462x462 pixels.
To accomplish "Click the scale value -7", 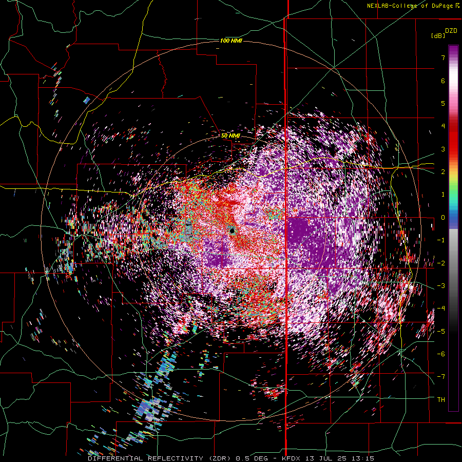I will pyautogui.click(x=441, y=377).
